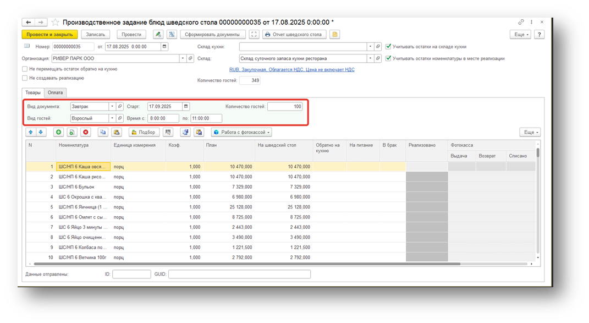Click the 'Количество гостей' field showing 100
This screenshot has width=589, height=323.
[x=284, y=107]
